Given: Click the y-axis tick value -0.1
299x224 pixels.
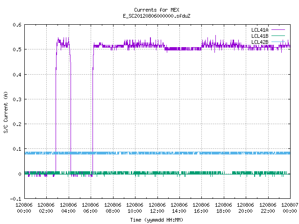Looking at the screenshot, I should [15, 199].
